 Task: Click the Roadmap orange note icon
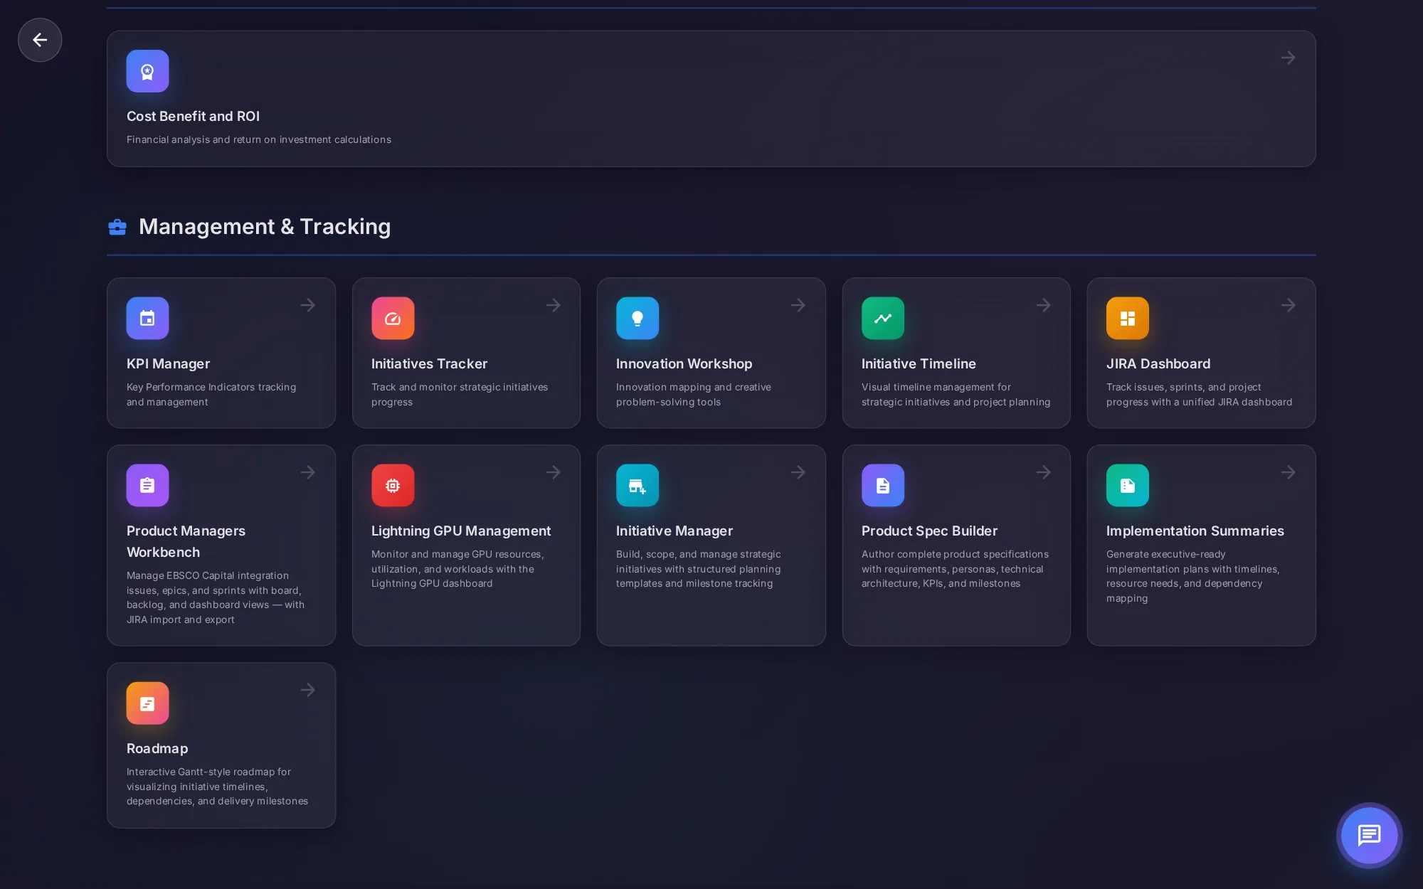pyautogui.click(x=147, y=703)
